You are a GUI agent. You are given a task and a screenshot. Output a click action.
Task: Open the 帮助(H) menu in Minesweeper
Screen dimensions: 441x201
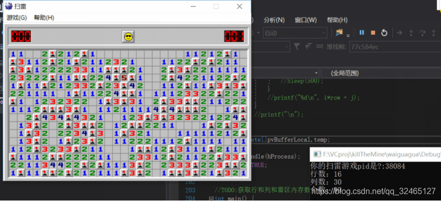pos(44,18)
